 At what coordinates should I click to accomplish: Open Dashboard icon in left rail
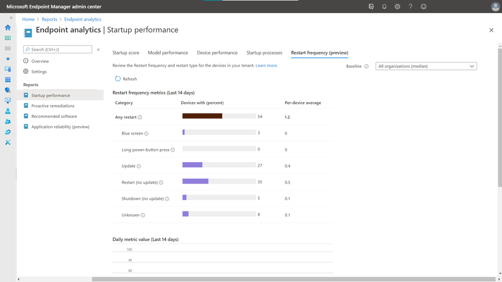coord(8,38)
